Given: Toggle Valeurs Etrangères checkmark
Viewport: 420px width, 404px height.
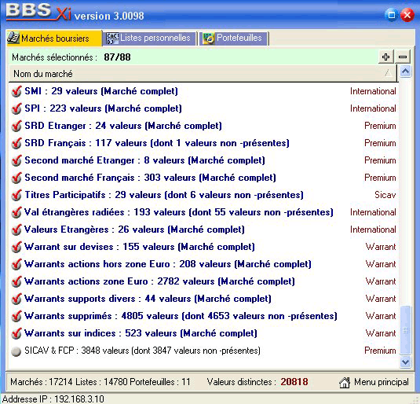Looking at the screenshot, I should (16, 230).
